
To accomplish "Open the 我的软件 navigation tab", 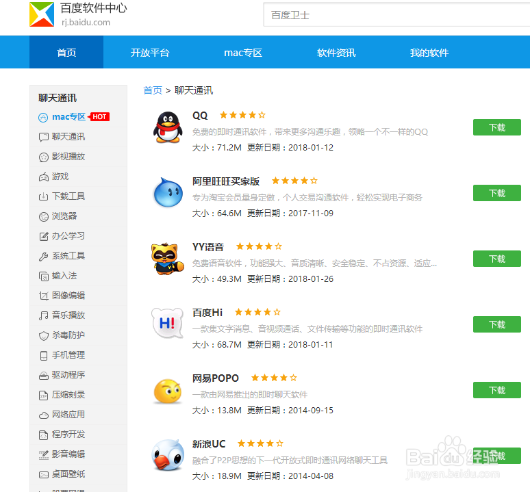I will [429, 52].
